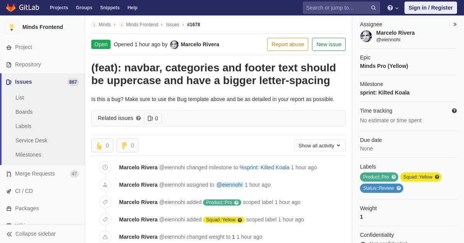This screenshot has width=464, height=243.
Task: Open the help question mark menu
Action: (393, 8)
